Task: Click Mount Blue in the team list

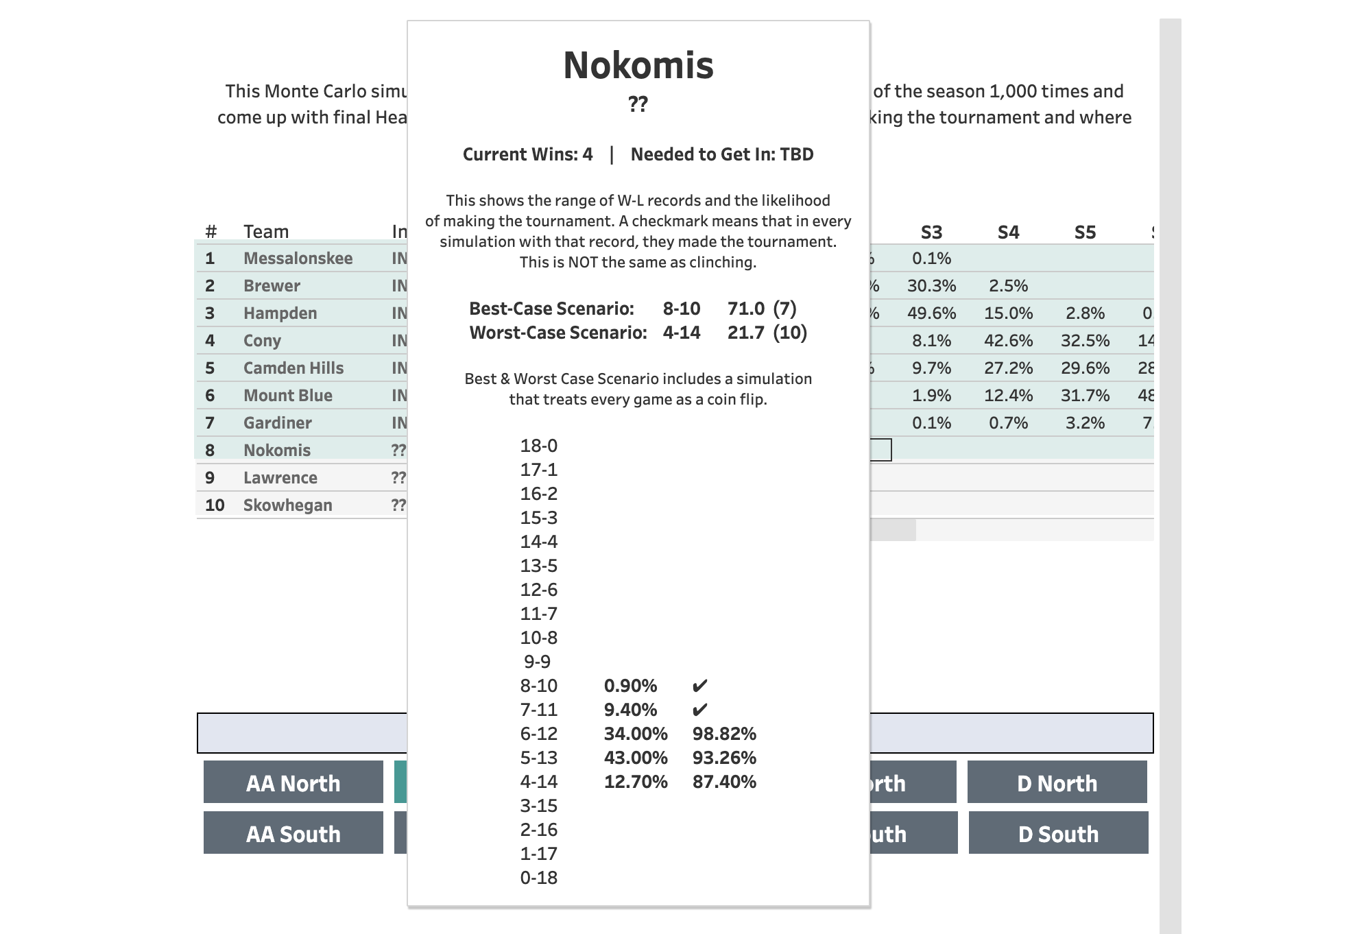Action: click(287, 396)
